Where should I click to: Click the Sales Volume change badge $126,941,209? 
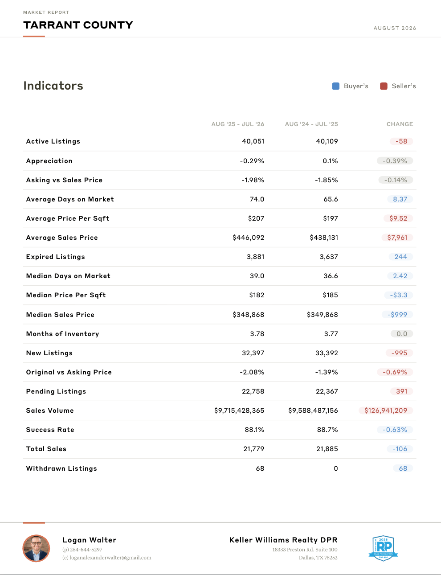tap(386, 411)
